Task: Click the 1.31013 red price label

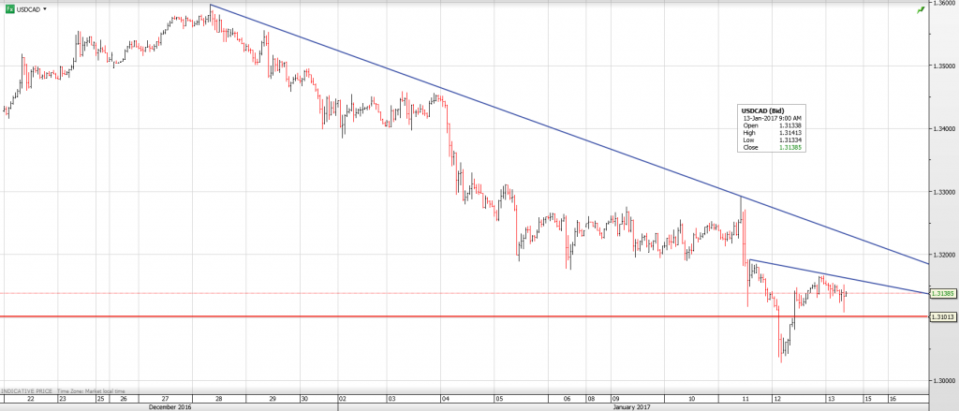Action: click(x=942, y=317)
